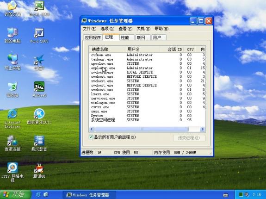Click the Internet Explorer quick launch icon
The width and height of the screenshot is (266, 199).
(x=38, y=194)
